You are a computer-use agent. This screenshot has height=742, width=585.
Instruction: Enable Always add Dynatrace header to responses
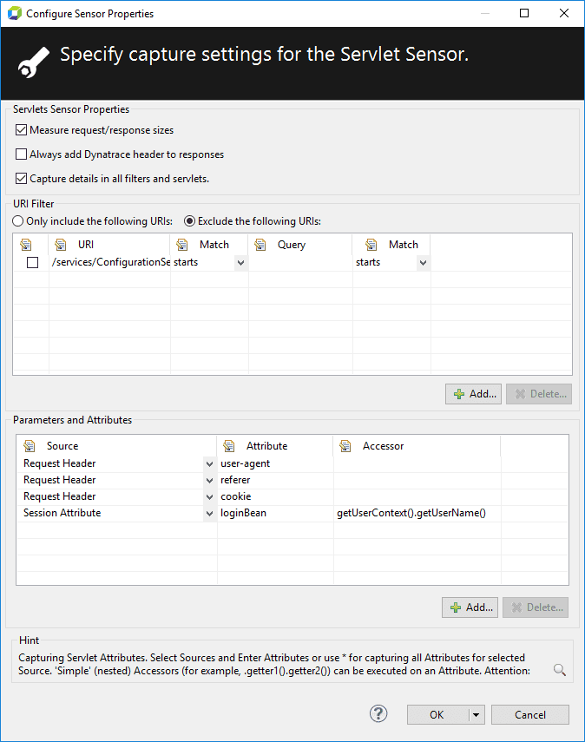22,154
